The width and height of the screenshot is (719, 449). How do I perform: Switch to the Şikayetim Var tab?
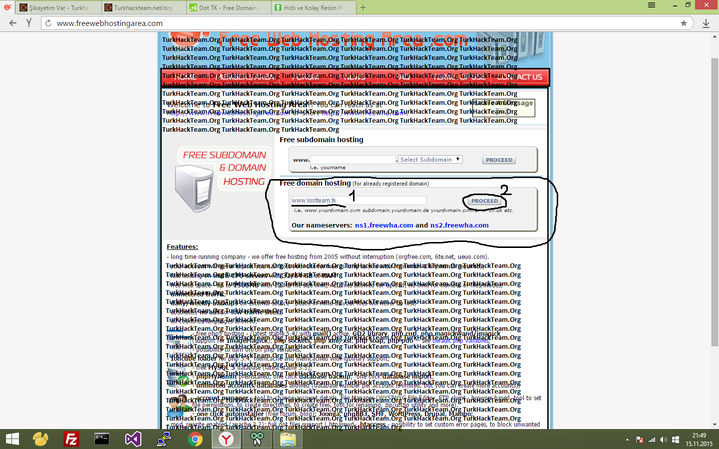pyautogui.click(x=58, y=7)
